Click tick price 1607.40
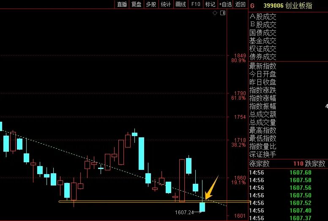The width and height of the screenshot is (328, 221). coord(301,210)
